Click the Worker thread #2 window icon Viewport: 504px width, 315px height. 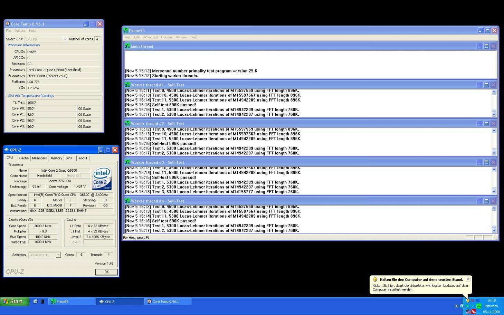coord(127,123)
